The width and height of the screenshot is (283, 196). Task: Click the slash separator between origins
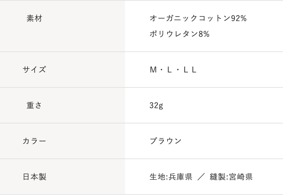[201, 177]
